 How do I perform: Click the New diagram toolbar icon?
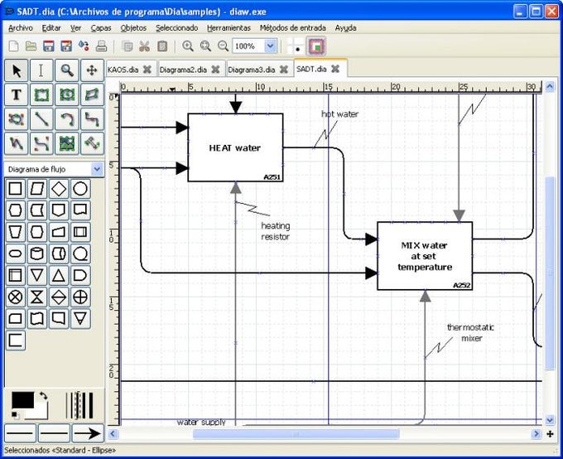13,46
